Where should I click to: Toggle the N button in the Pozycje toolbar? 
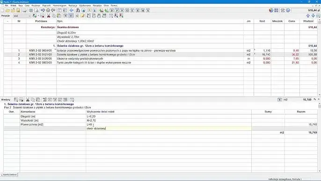66,16
